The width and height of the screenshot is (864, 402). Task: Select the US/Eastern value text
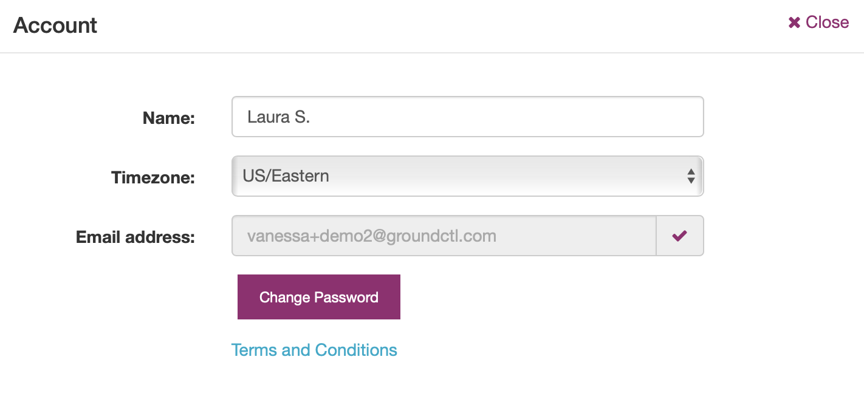coord(286,176)
